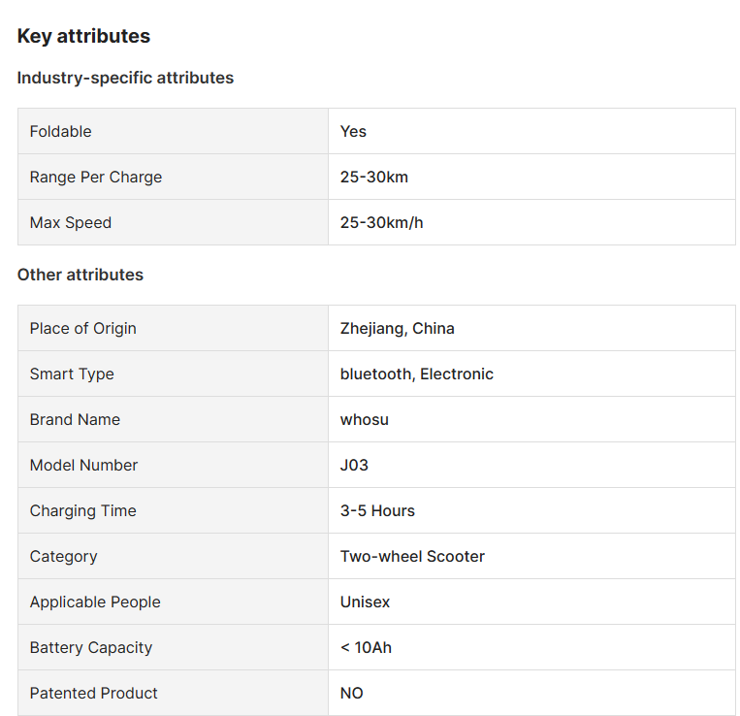The height and width of the screenshot is (716, 740).
Task: Click the Foldable attribute label
Action: pyautogui.click(x=60, y=131)
